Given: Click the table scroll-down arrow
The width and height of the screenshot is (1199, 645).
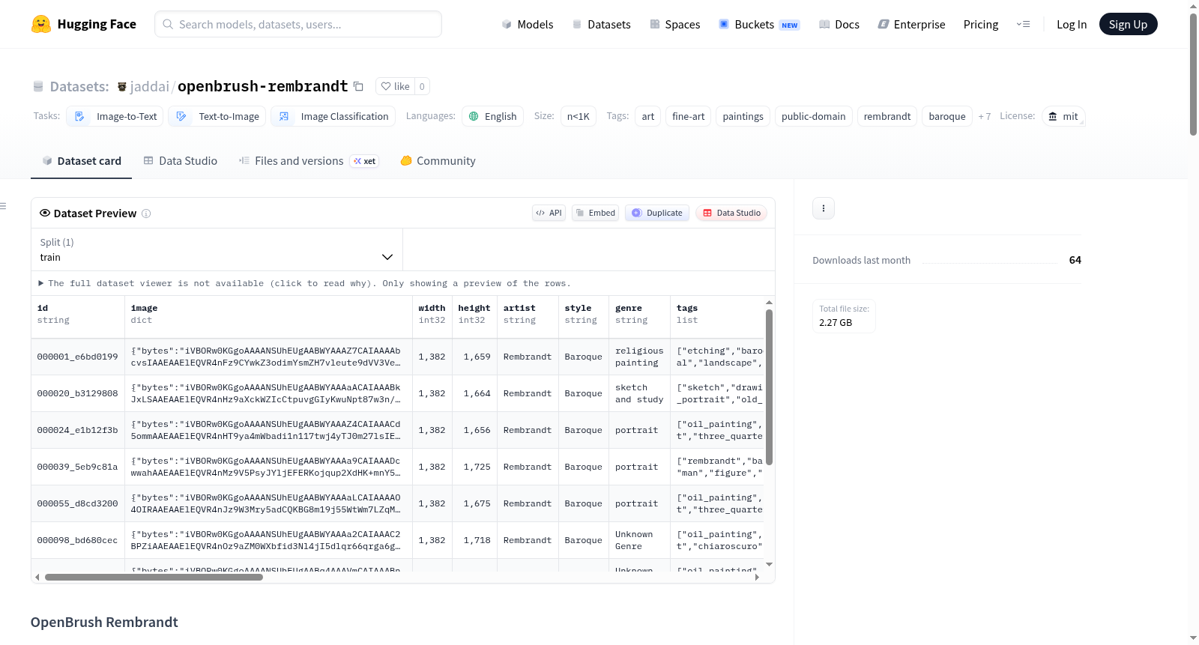Looking at the screenshot, I should (769, 565).
